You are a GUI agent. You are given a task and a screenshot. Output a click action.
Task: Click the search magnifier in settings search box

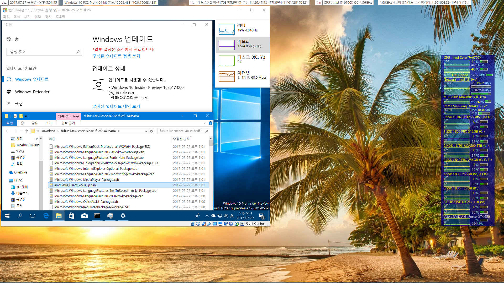(78, 52)
